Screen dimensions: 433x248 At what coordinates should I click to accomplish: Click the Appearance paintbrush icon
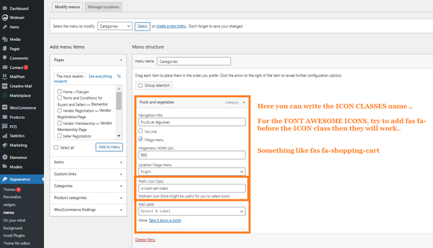(5, 179)
